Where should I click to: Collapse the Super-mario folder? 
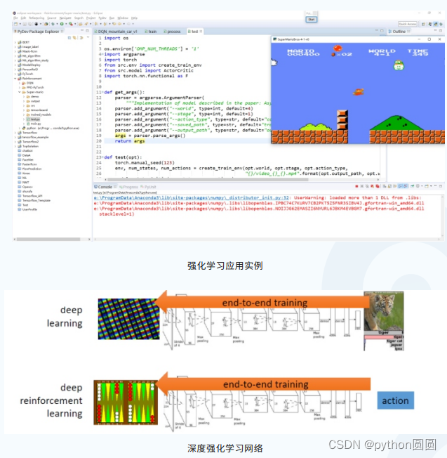[20, 92]
